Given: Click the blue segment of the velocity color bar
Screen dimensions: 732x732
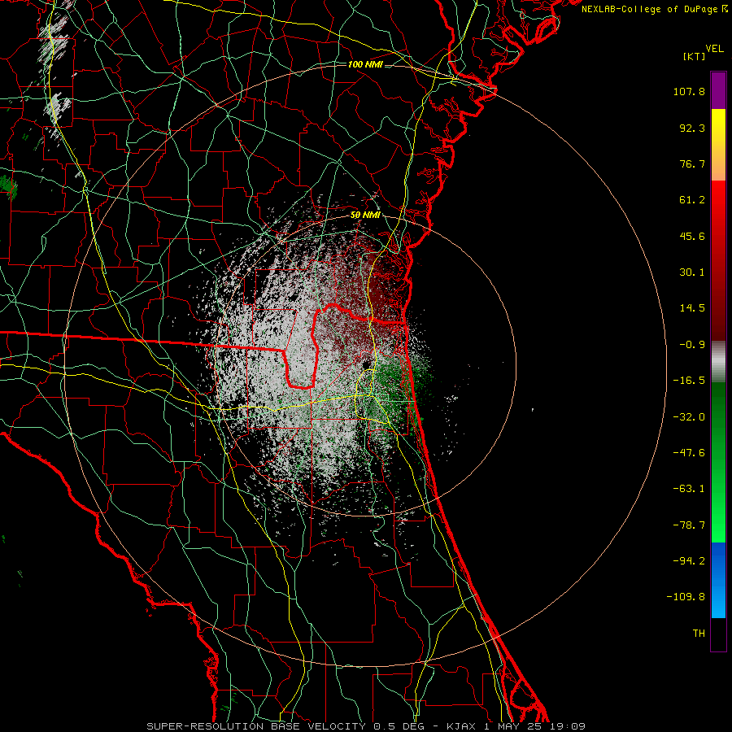Looking at the screenshot, I should (x=718, y=580).
